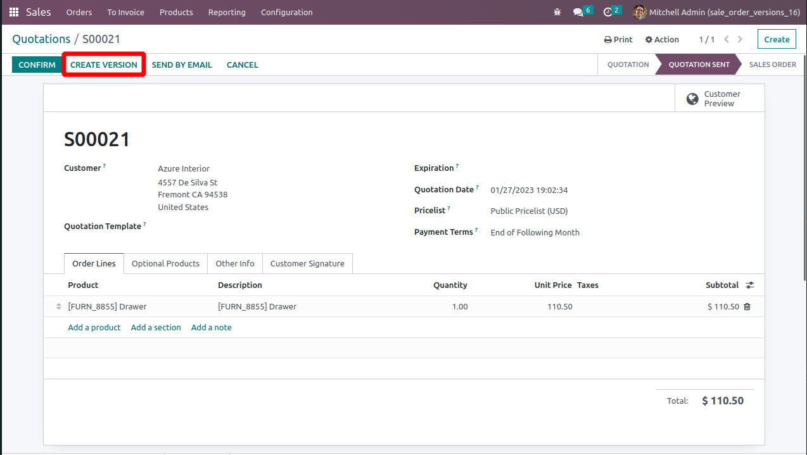Click the Quantity column header
This screenshot has height=455, width=807.
pos(450,285)
